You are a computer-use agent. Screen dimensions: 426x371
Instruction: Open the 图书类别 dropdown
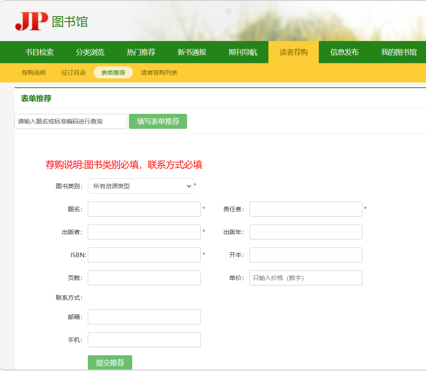point(141,186)
